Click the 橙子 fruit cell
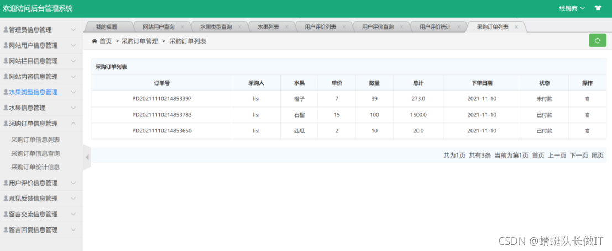This screenshot has height=251, width=612. tap(299, 99)
